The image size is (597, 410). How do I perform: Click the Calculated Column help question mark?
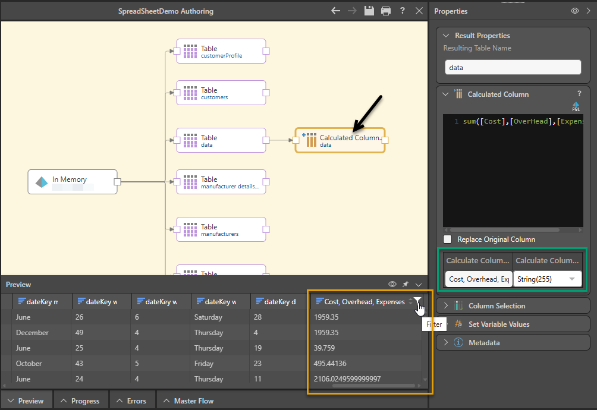point(579,94)
